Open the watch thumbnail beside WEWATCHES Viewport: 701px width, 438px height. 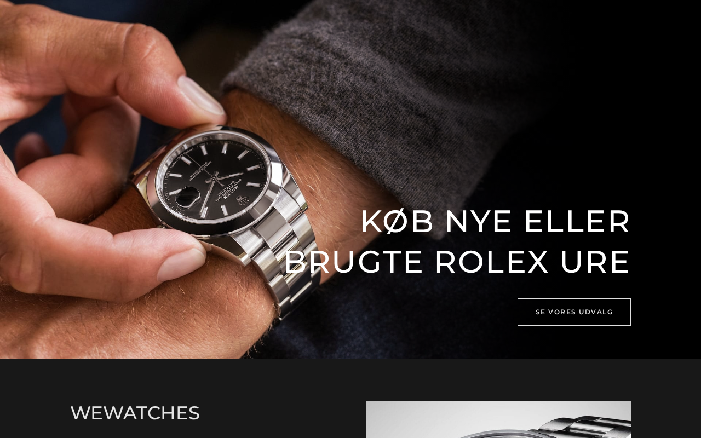tap(498, 419)
